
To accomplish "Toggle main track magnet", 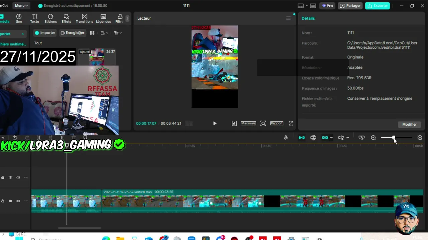I will (302, 138).
